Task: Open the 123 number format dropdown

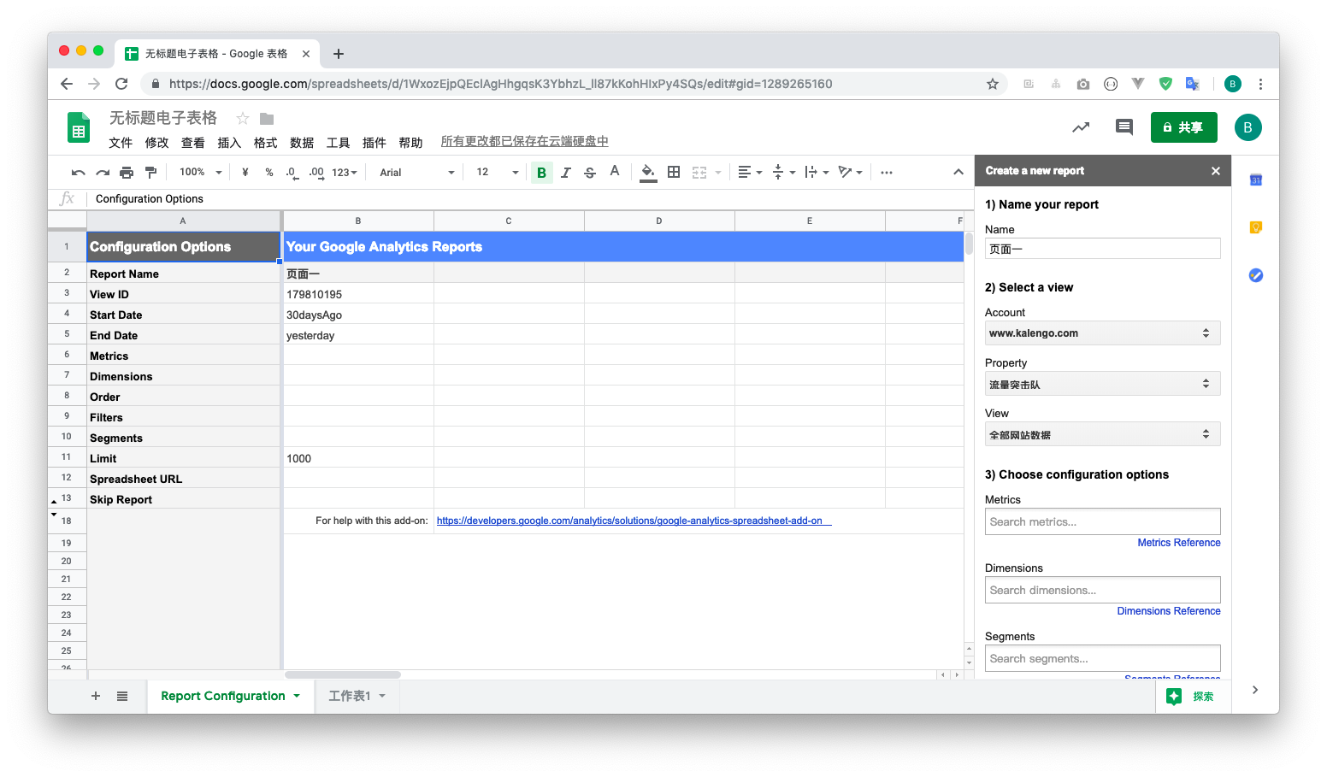Action: (345, 173)
